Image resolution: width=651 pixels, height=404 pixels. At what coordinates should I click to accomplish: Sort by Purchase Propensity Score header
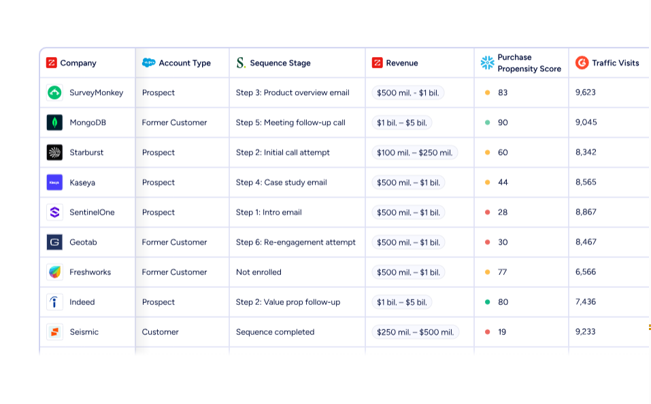click(529, 63)
